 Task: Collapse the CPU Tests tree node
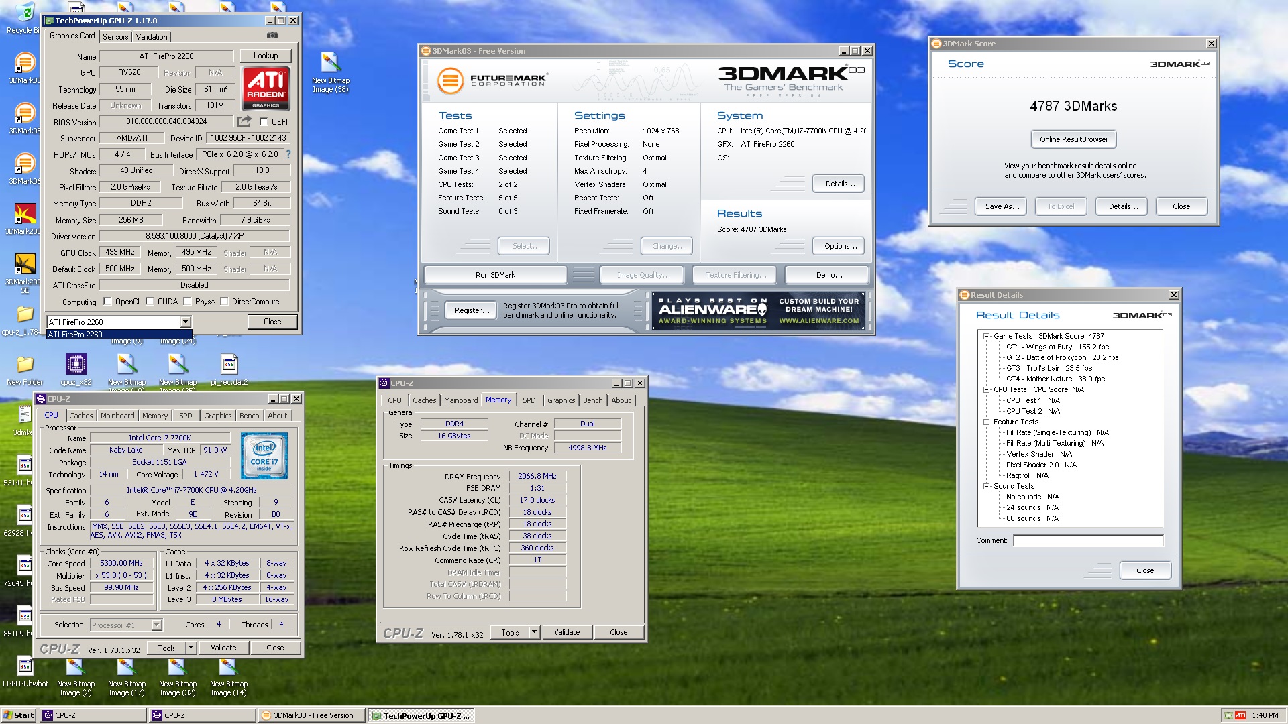pyautogui.click(x=986, y=390)
